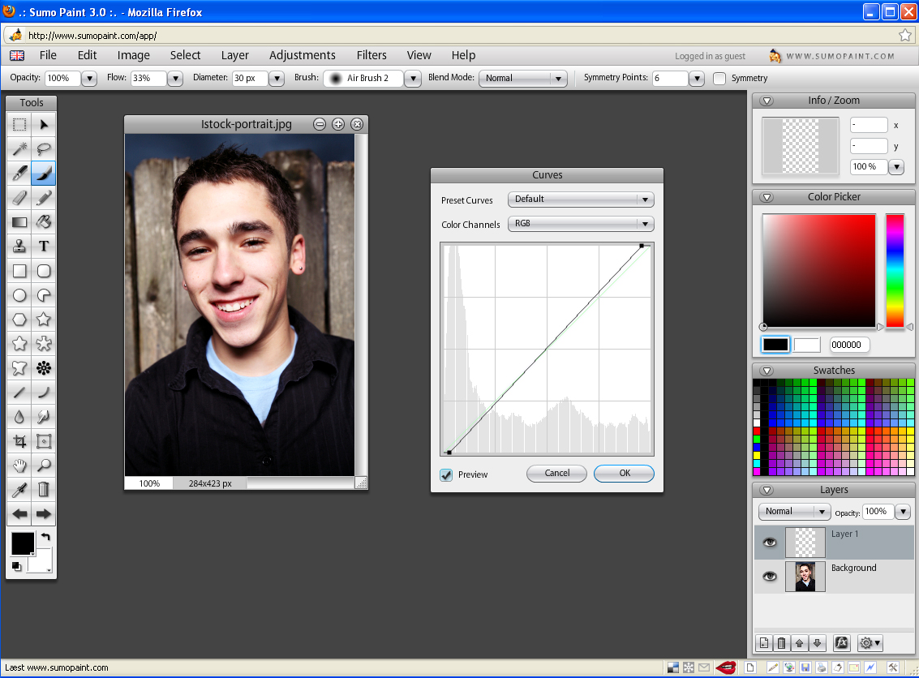This screenshot has width=919, height=678.
Task: Open the Adjustments menu
Action: (302, 55)
